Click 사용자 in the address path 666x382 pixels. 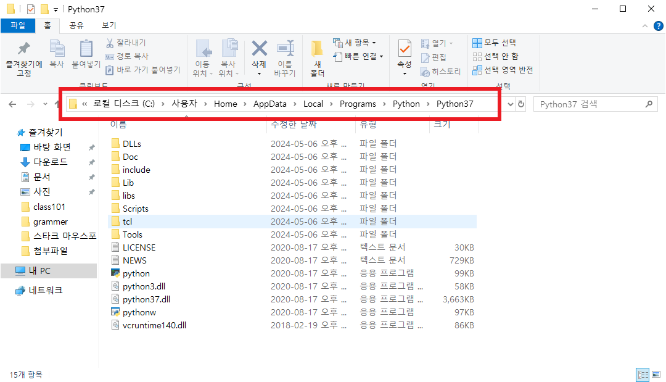point(184,104)
